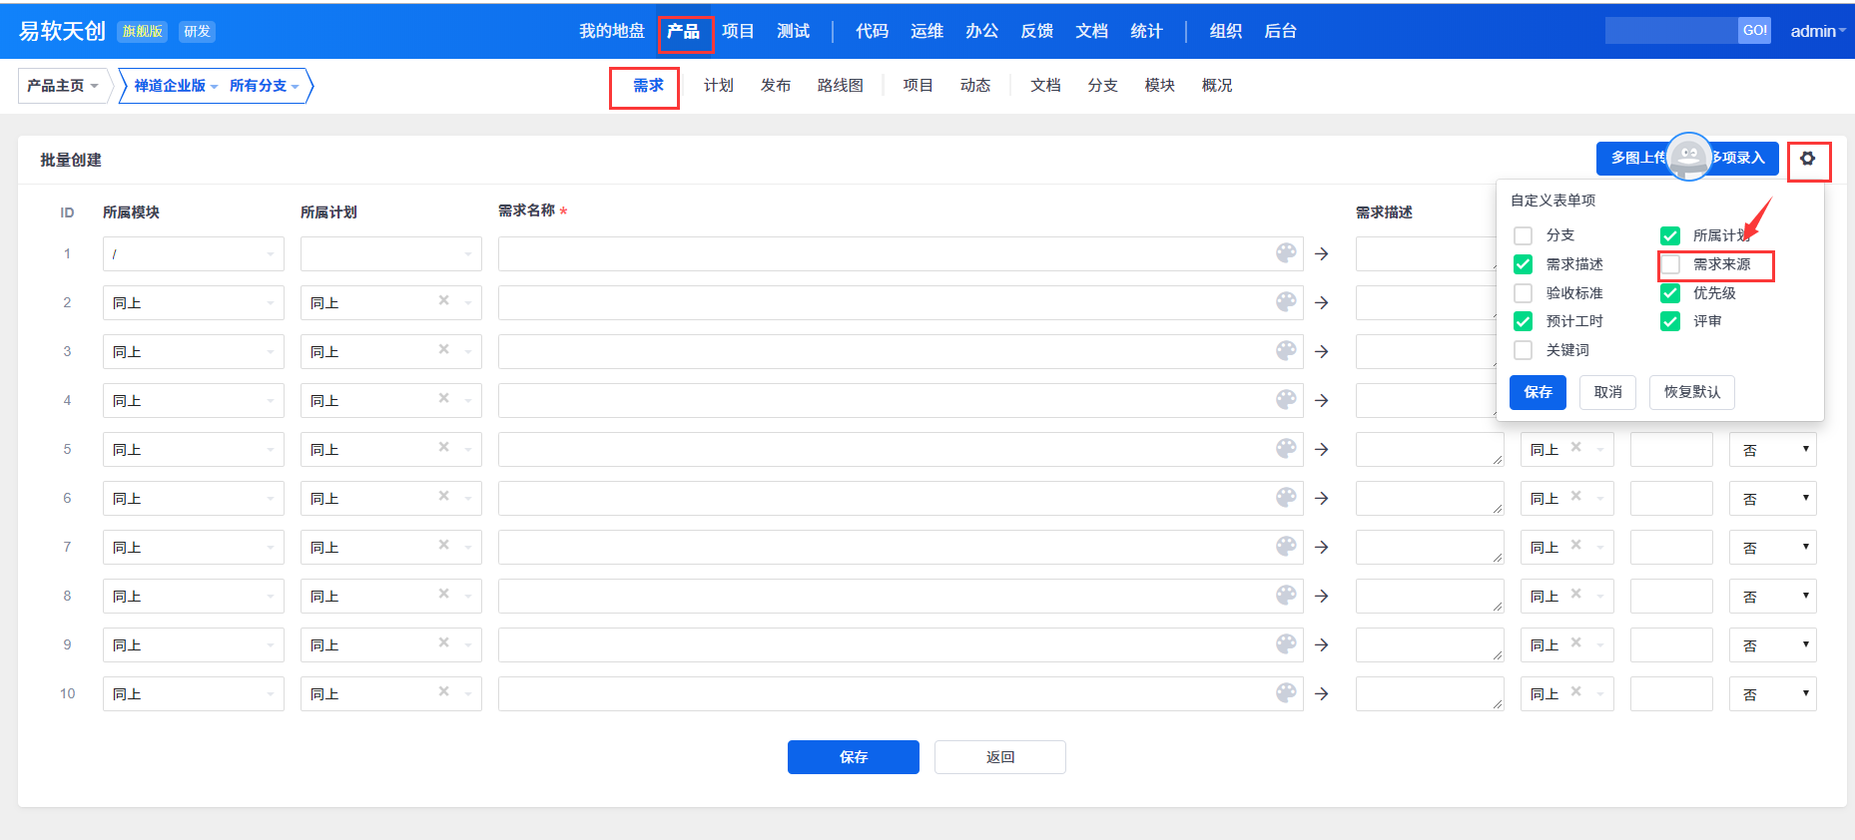Viewport: 1855px width, 840px height.
Task: Open the 所属计划 dropdown in row 1
Action: pyautogui.click(x=391, y=254)
